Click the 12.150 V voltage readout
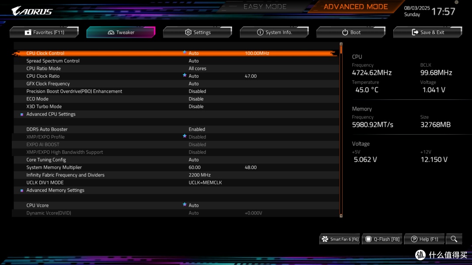472x265 pixels. click(434, 160)
